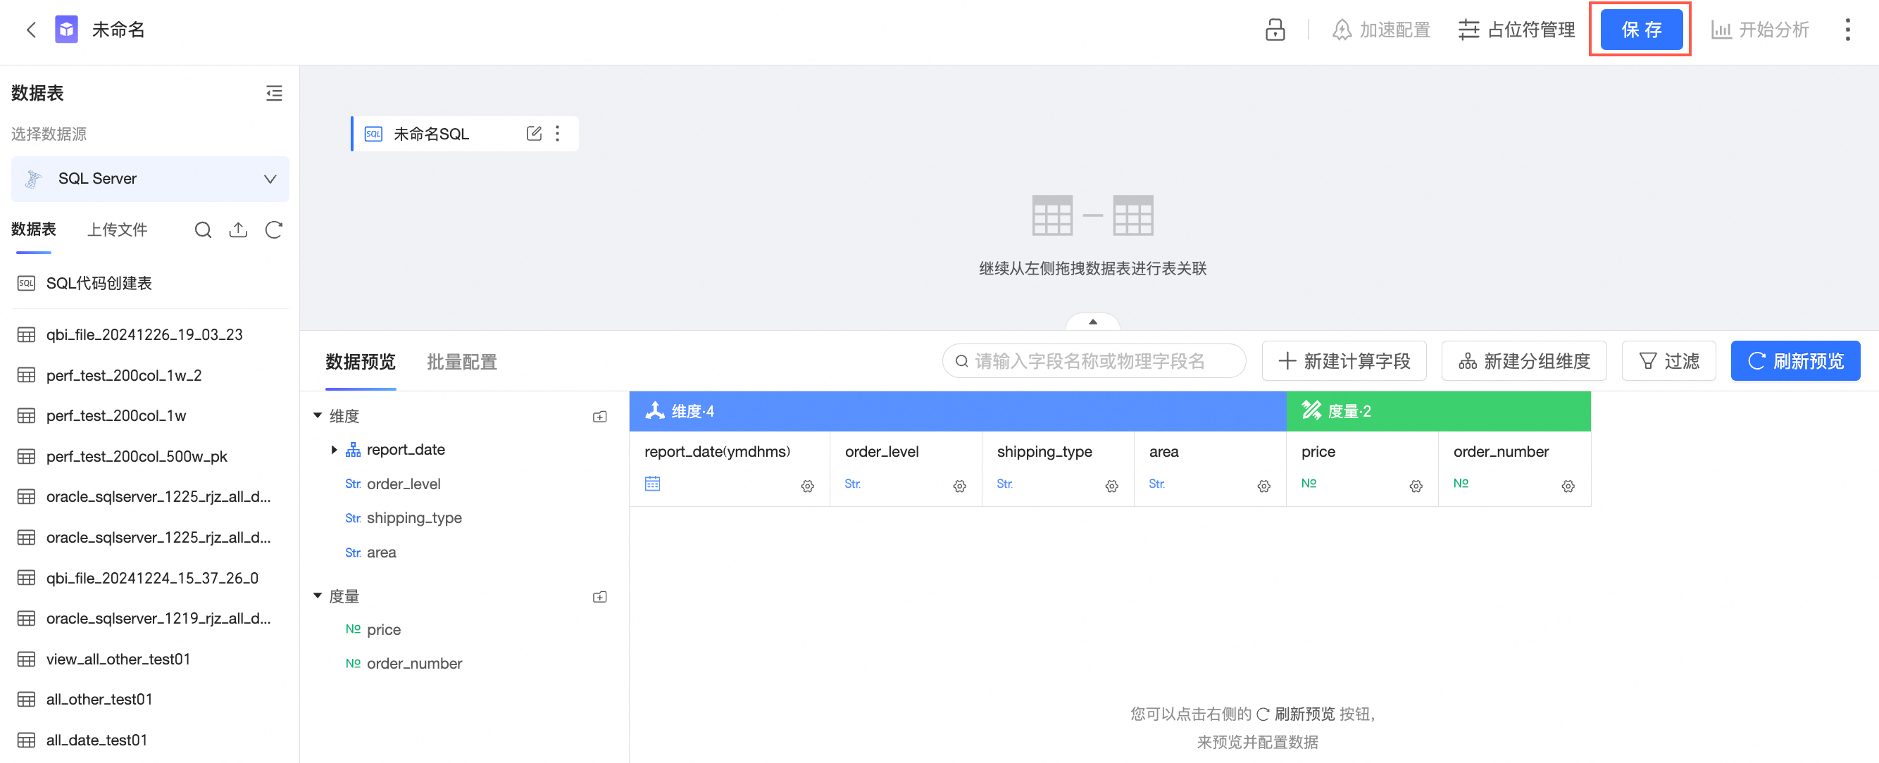Image resolution: width=1879 pixels, height=763 pixels.
Task: Collapse the 度量 tree section
Action: click(318, 596)
